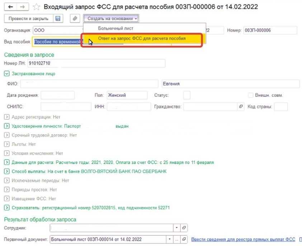Open the Сотрудник dropdown list
Image resolution: width=302 pixels, height=246 pixels.
pyautogui.click(x=176, y=228)
